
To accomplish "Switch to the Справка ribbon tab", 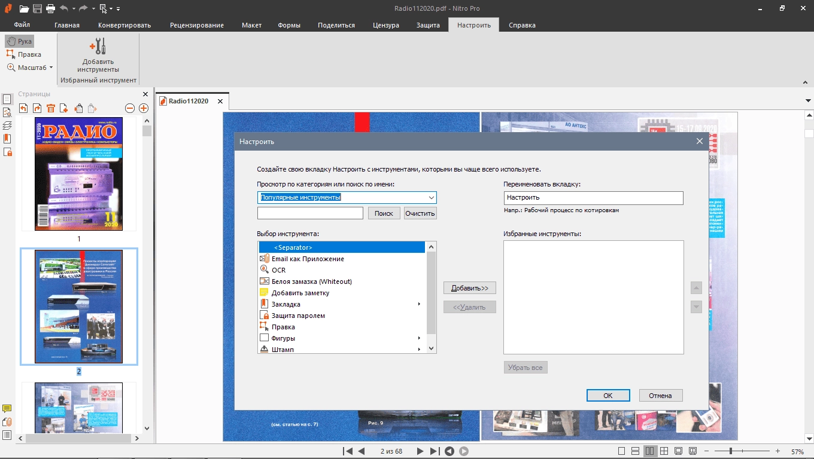I will [x=522, y=25].
